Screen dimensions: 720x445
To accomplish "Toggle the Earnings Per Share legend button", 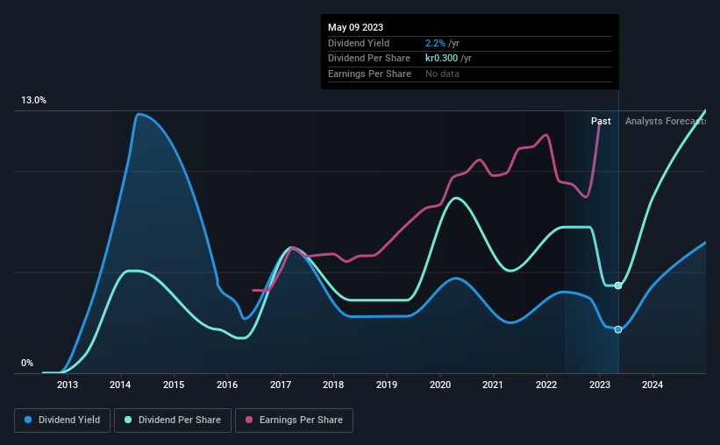I will pos(294,420).
